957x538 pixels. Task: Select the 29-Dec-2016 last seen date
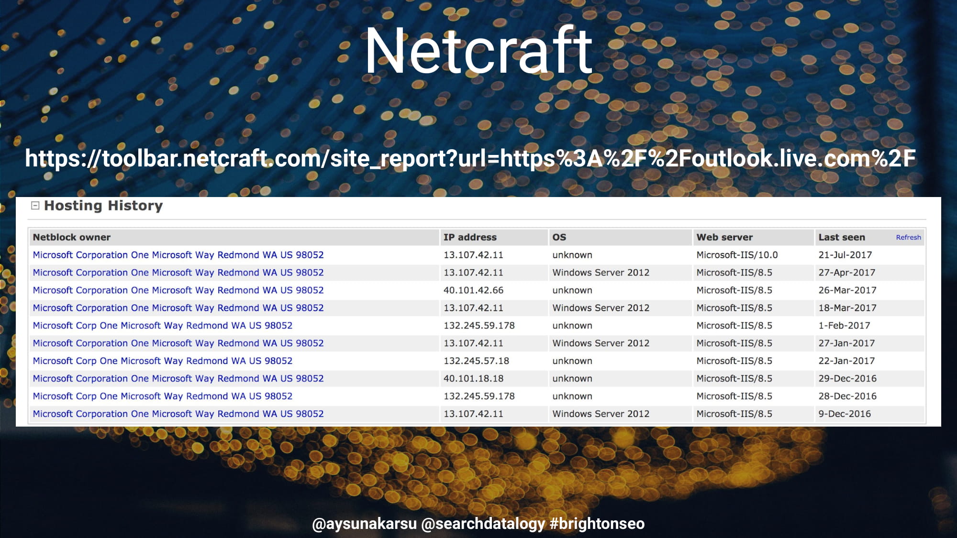[x=847, y=379]
